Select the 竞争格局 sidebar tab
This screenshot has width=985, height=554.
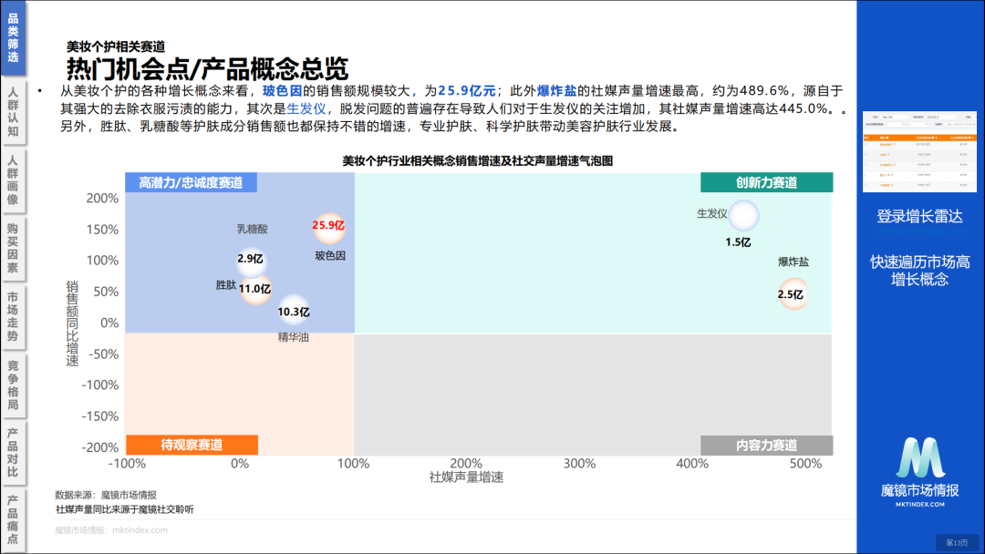(x=13, y=385)
